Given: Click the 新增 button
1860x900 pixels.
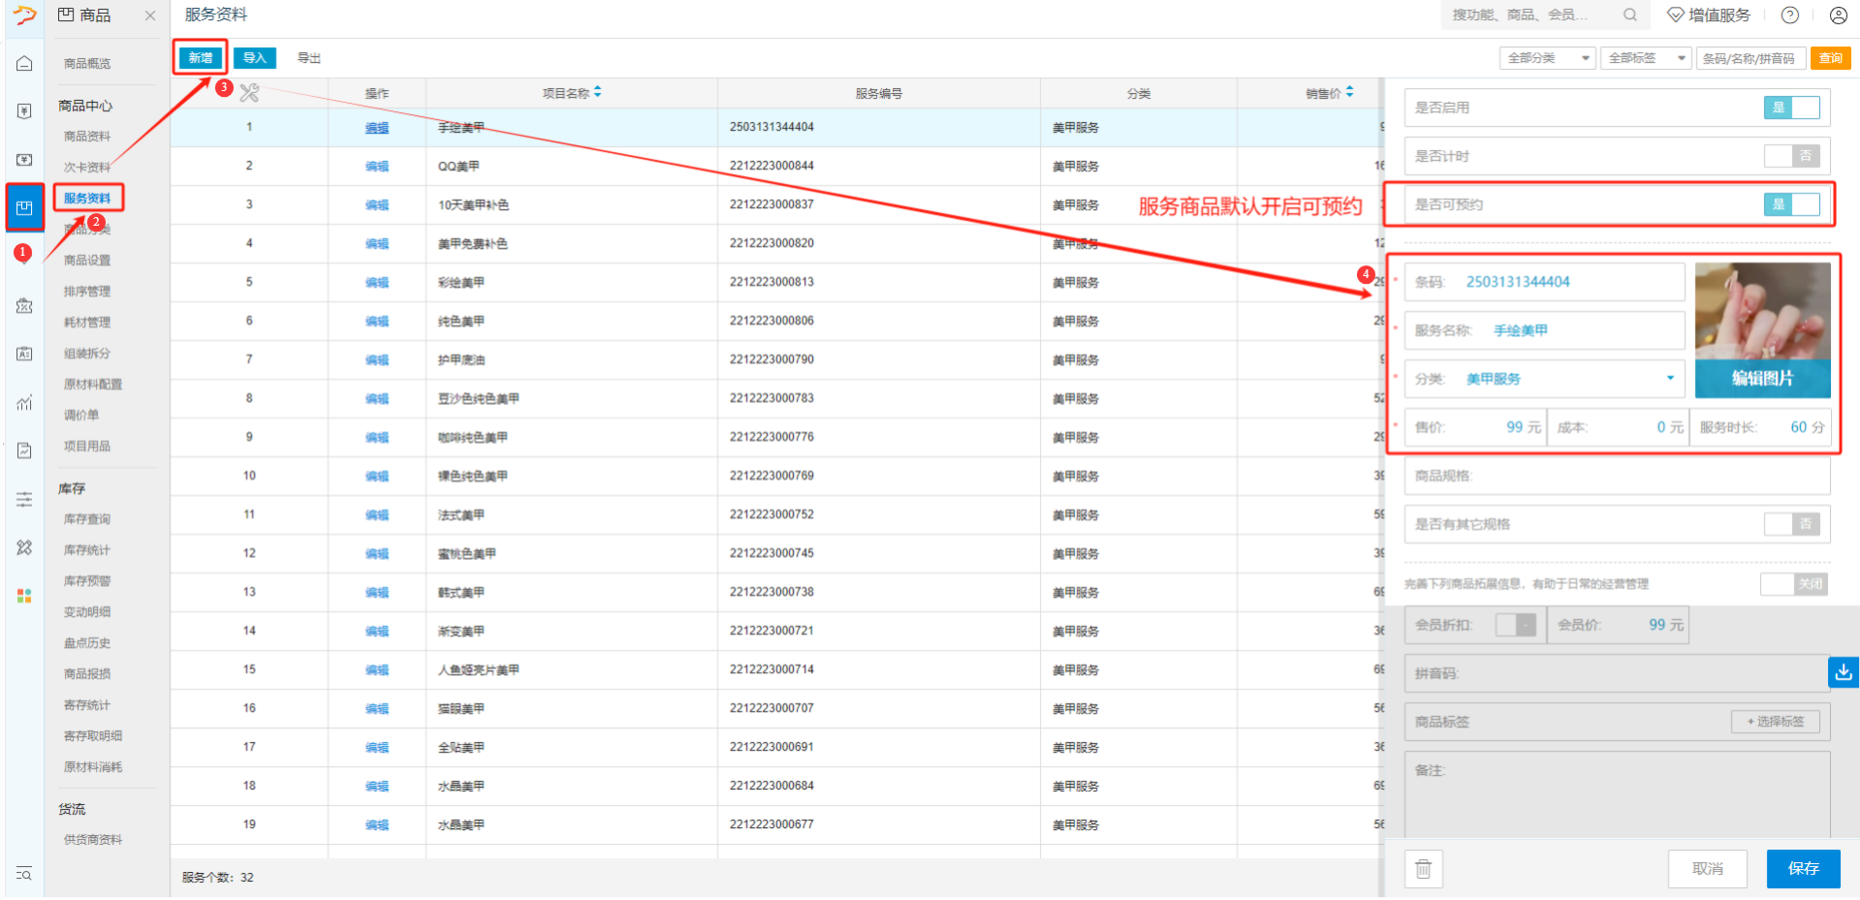Looking at the screenshot, I should pos(201,58).
